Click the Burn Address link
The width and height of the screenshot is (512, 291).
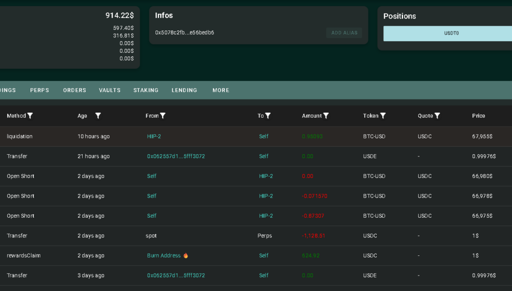(164, 256)
